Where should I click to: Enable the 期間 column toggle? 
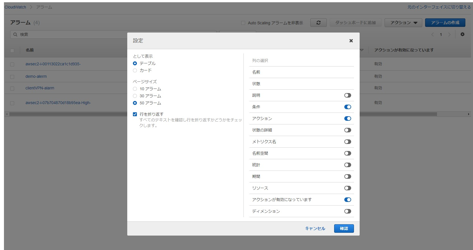(x=348, y=176)
